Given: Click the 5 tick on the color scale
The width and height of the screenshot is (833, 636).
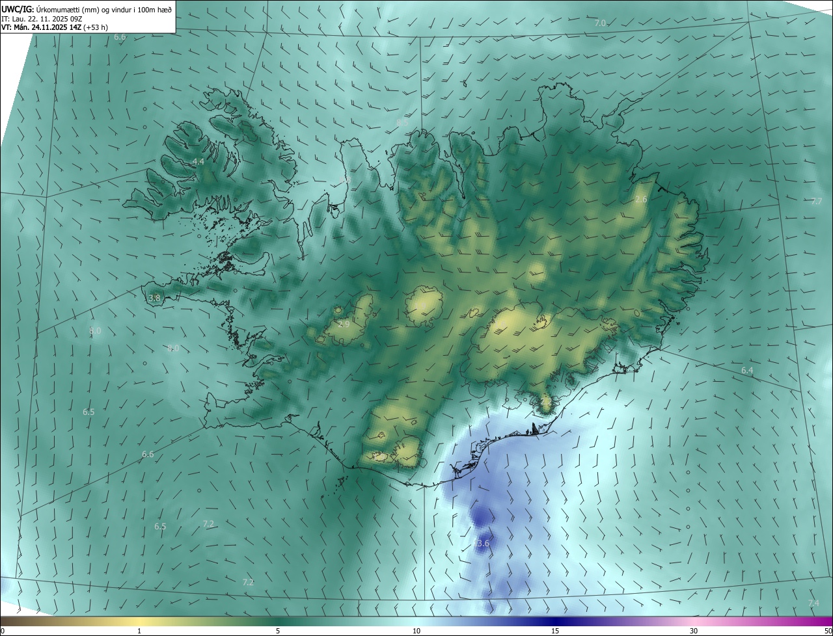Looking at the screenshot, I should tap(278, 631).
